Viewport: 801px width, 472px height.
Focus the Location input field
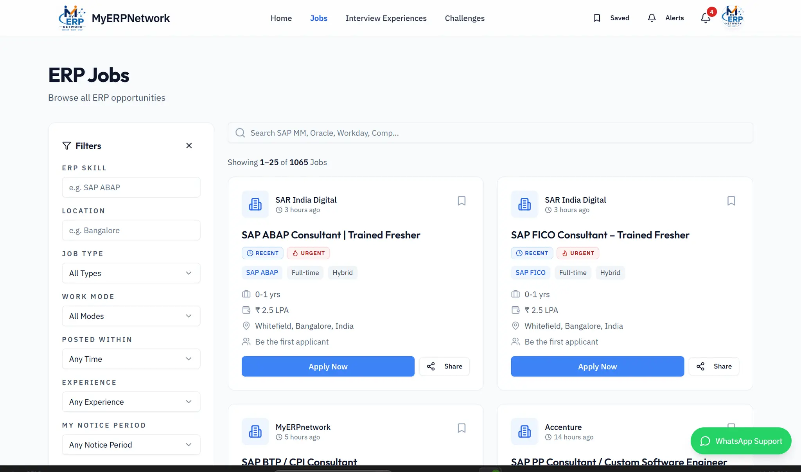131,231
